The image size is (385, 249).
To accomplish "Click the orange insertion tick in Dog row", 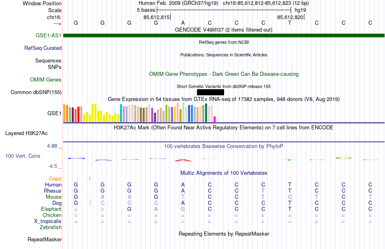I will pos(90,202).
